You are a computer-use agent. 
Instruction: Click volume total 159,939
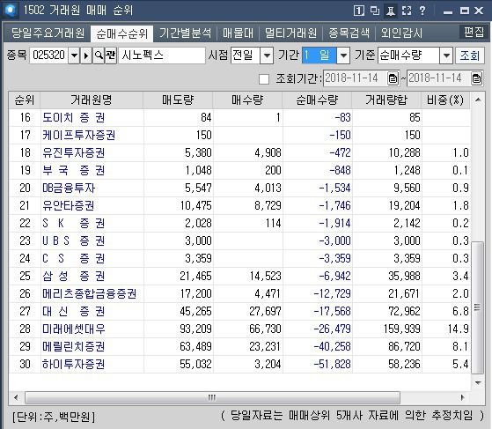click(x=401, y=329)
